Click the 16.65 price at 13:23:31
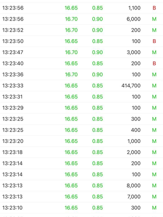Viewport: 163px width, 217px height. (x=71, y=97)
